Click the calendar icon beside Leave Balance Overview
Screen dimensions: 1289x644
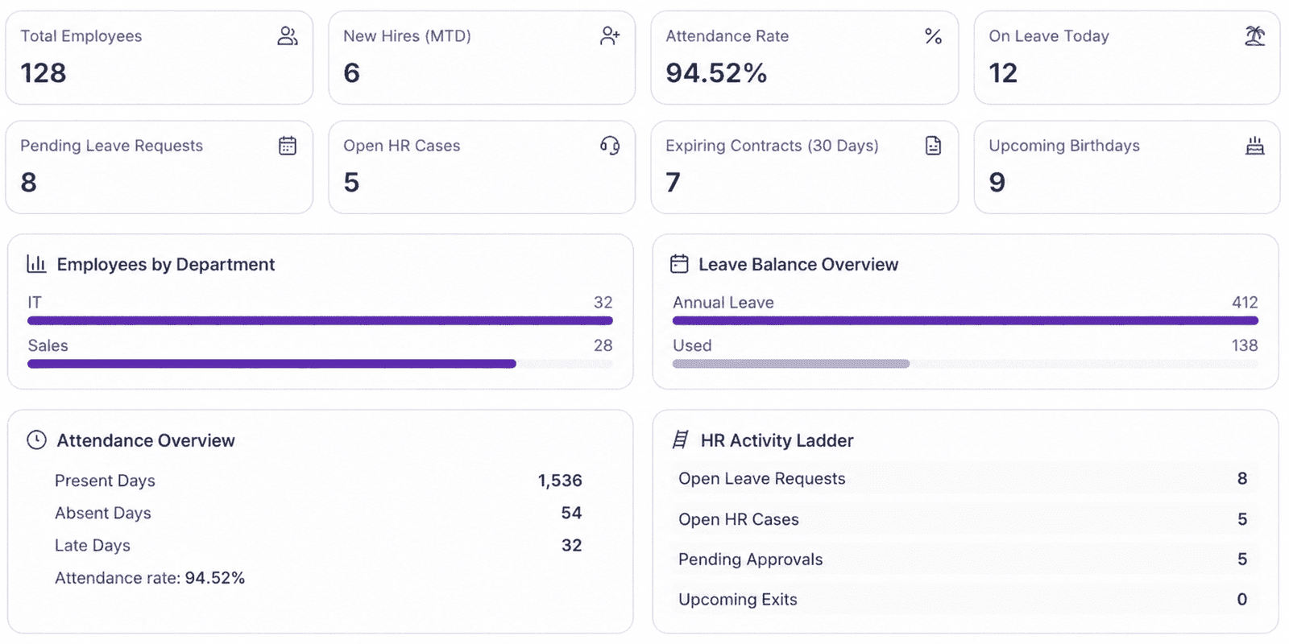679,264
